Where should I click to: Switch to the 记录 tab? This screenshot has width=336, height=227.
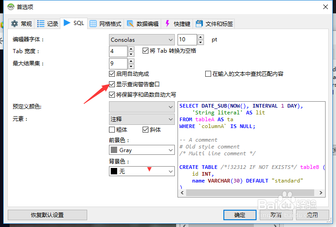tap(48, 24)
